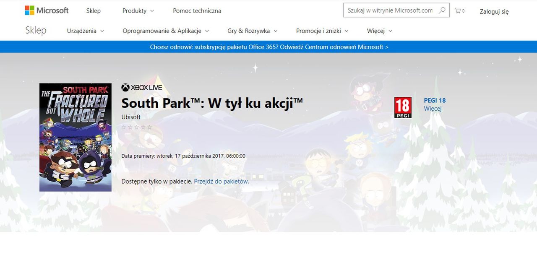The height and width of the screenshot is (278, 537).
Task: Click the South Park game cover thumbnail
Action: (76, 137)
